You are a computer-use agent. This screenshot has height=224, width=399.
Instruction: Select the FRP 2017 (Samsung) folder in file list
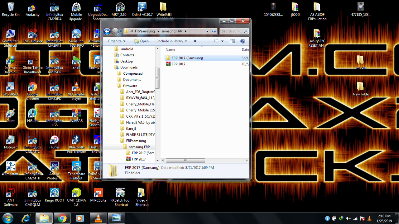pyautogui.click(x=206, y=58)
